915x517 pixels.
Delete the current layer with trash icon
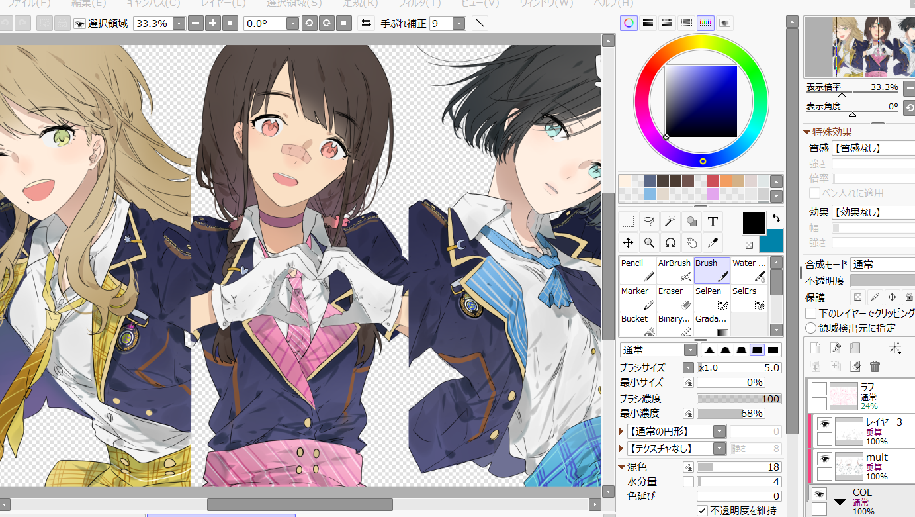coord(875,366)
